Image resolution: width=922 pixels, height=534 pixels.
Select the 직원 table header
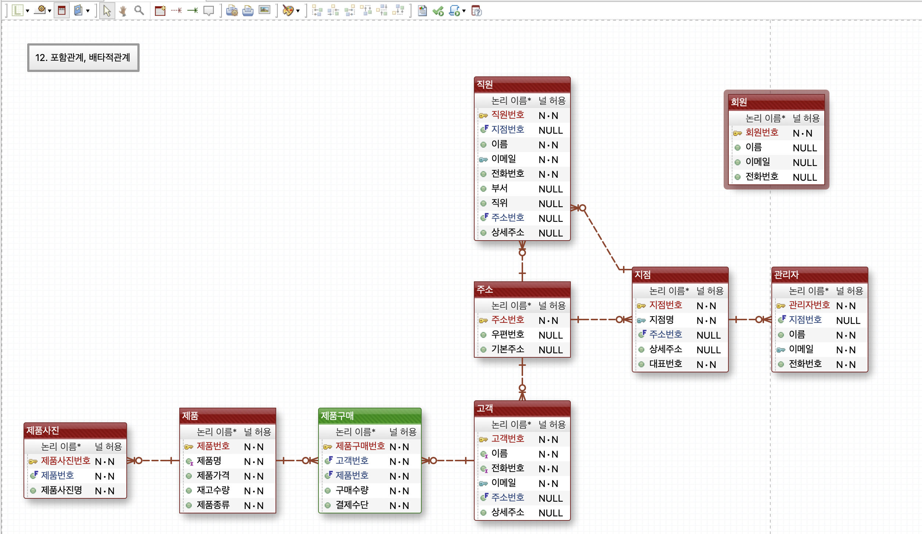click(522, 84)
